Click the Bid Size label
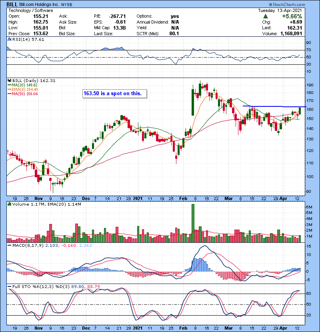320x332 pixels. pyautogui.click(x=67, y=34)
